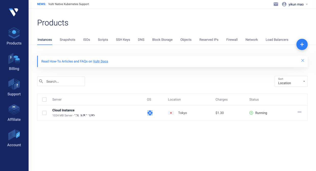Select the Cloud Instance row checkbox
The width and height of the screenshot is (316, 171).
click(44, 113)
